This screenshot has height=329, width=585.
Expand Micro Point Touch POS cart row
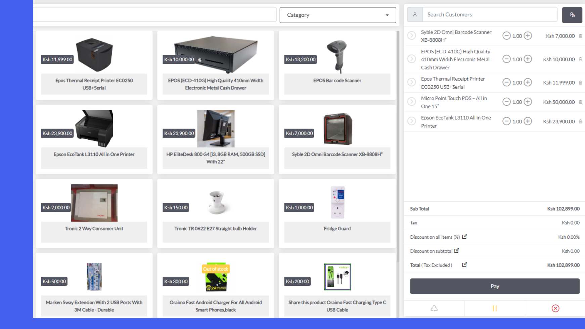411,102
